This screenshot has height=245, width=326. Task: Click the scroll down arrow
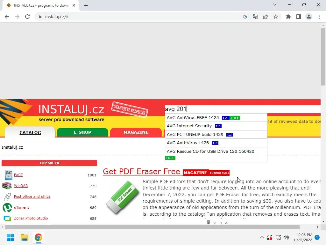click(x=323, y=221)
